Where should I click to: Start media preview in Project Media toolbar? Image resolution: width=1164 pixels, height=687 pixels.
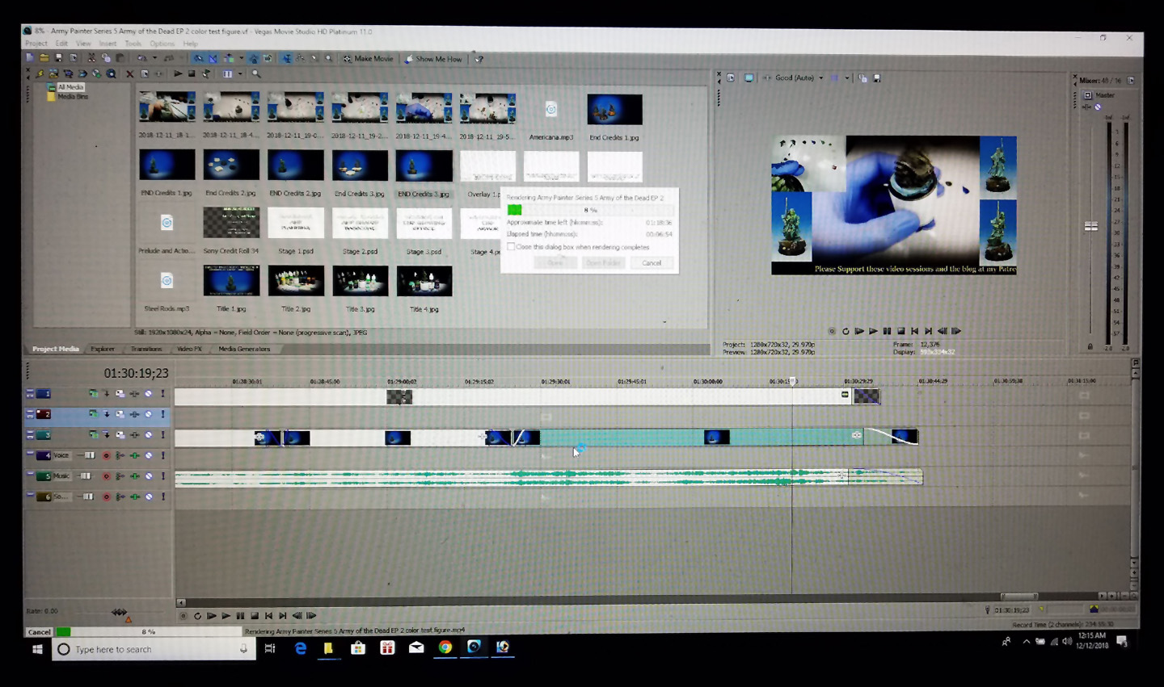(x=178, y=73)
